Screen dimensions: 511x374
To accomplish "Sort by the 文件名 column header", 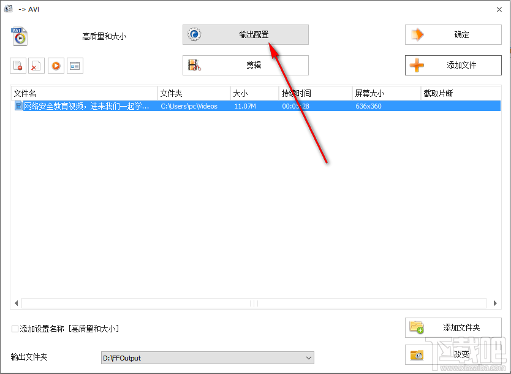I will click(84, 94).
